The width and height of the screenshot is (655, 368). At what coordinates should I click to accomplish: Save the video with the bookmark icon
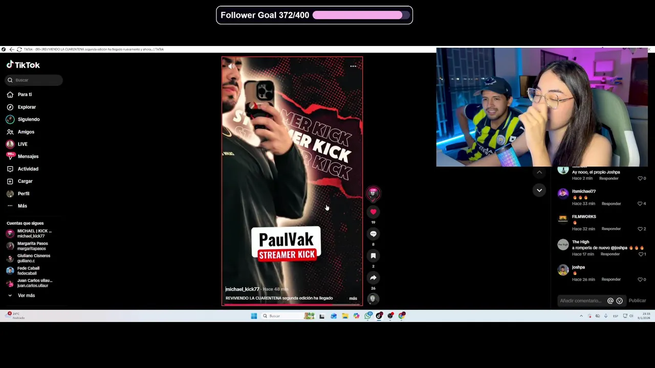(x=373, y=256)
